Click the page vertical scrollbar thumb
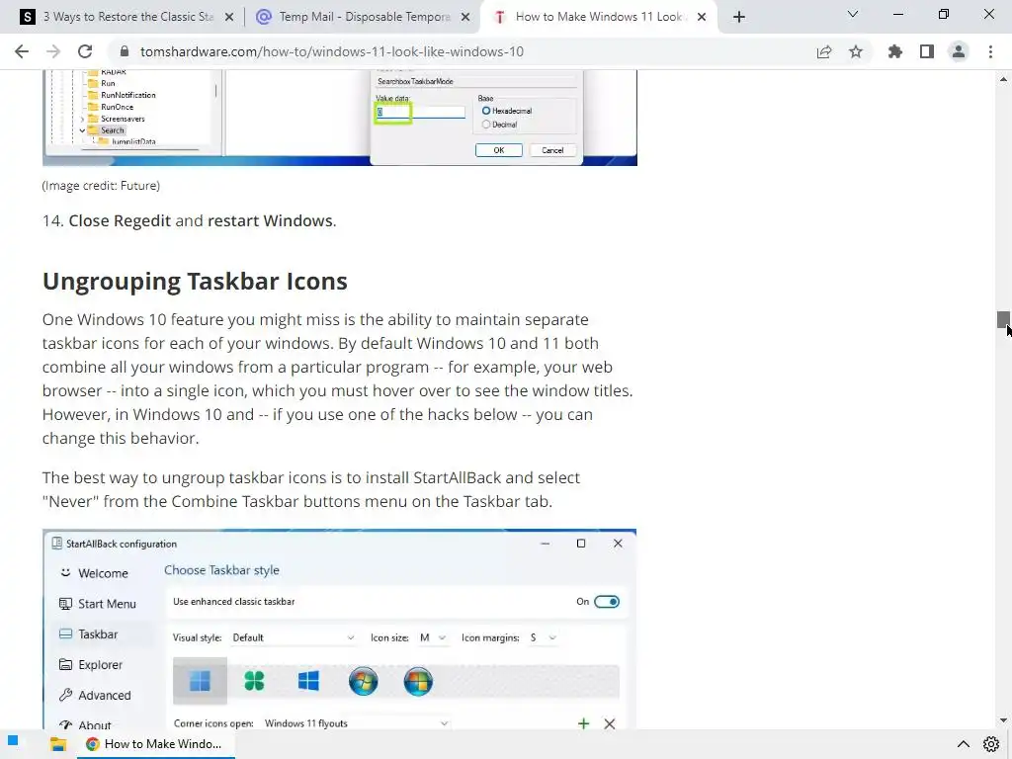Screen dimensions: 1012x759 [x=1003, y=319]
